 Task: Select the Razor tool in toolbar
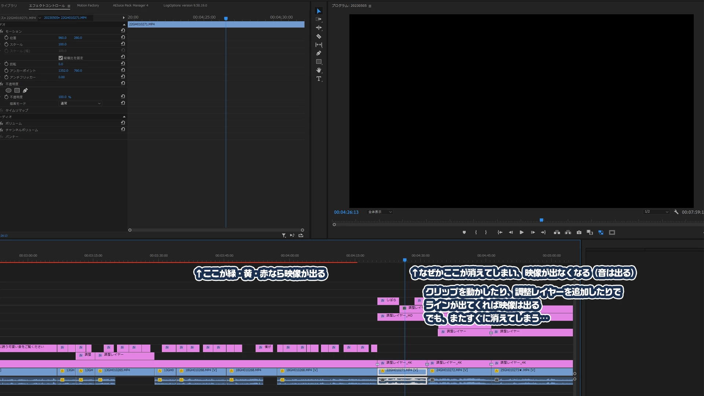319,36
